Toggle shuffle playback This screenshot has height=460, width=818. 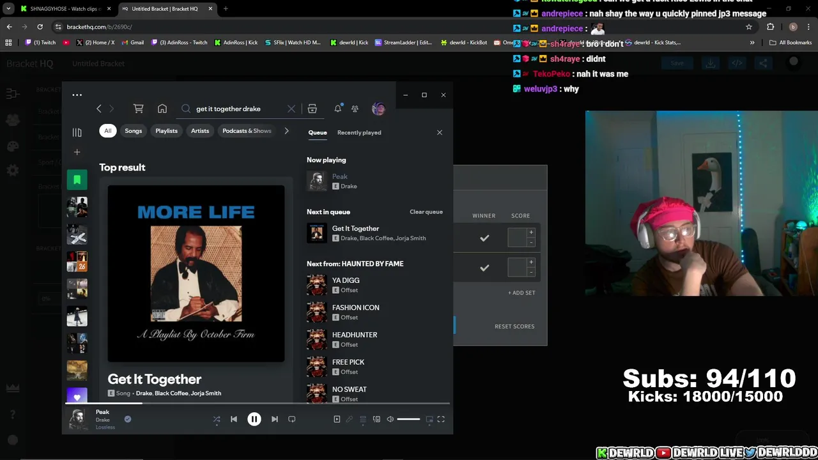click(217, 419)
